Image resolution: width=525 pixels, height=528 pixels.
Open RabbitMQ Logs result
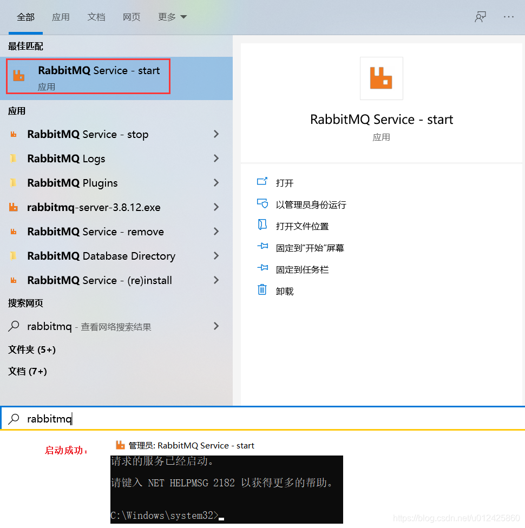pyautogui.click(x=116, y=159)
